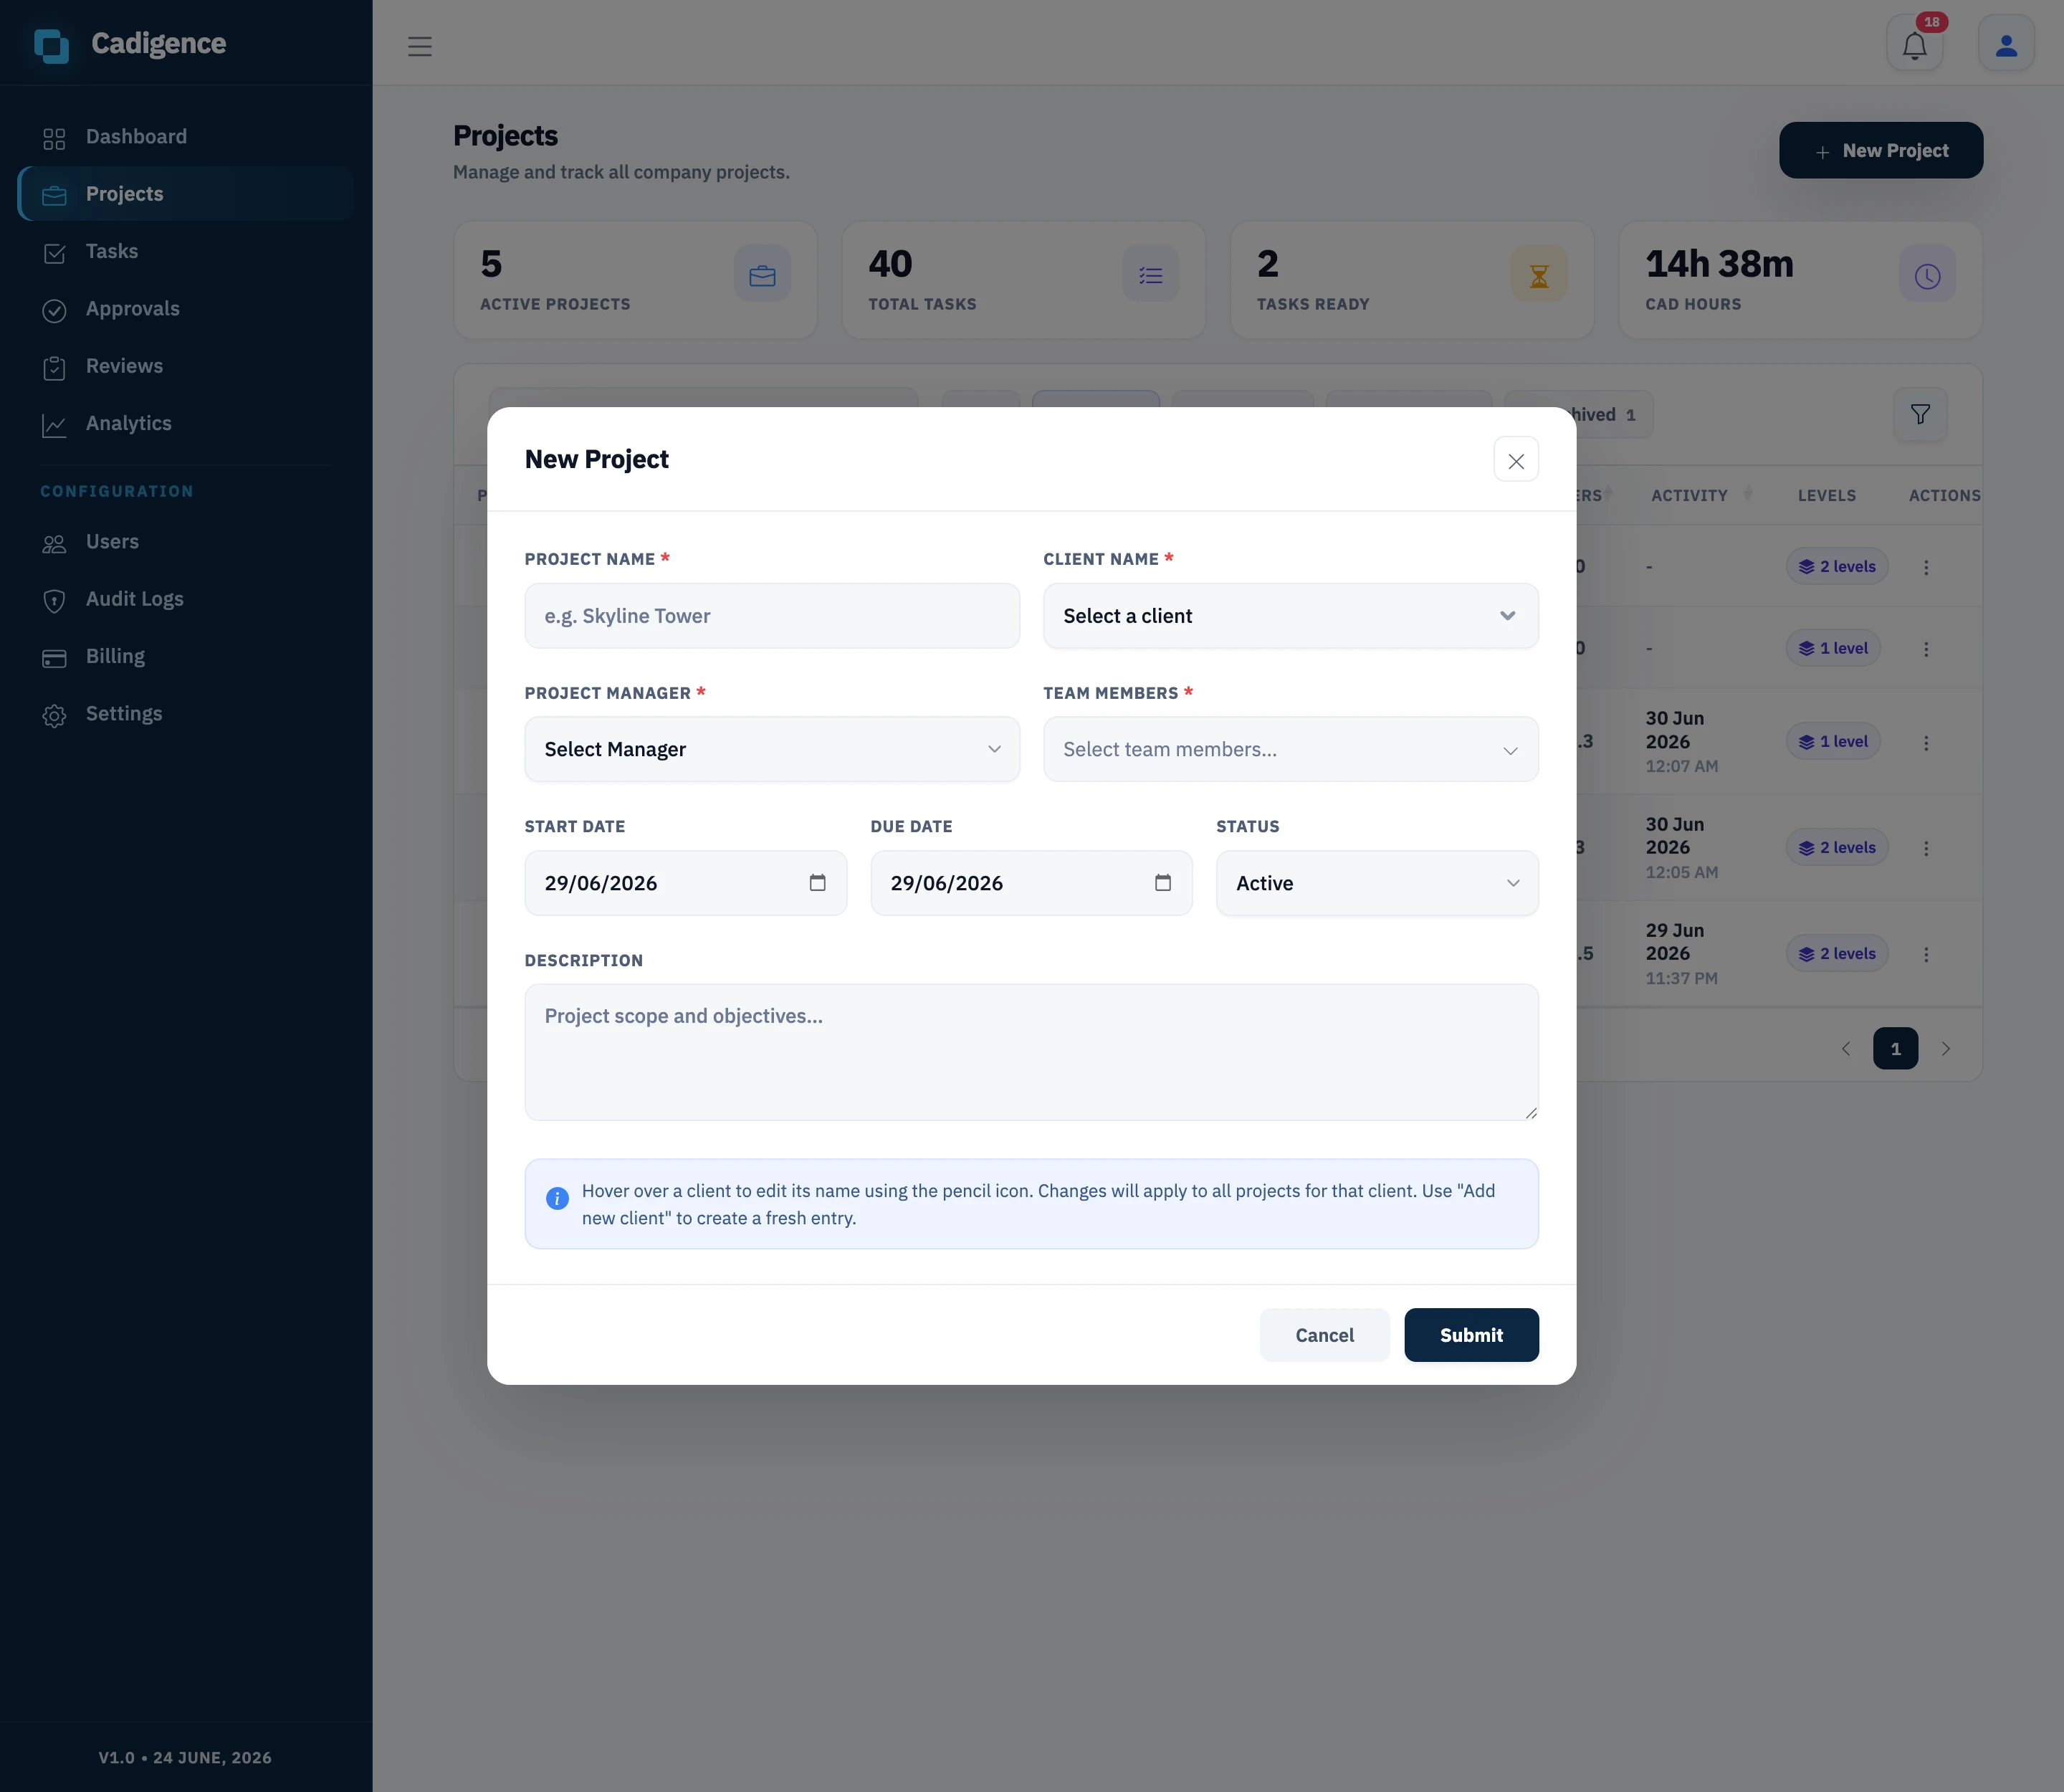This screenshot has height=1792, width=2064.
Task: Click the list icon on Total Tasks card
Action: click(1151, 274)
